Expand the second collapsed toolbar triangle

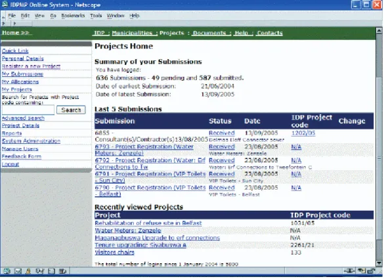point(14,24)
